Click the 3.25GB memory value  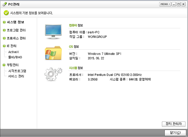(x=93, y=79)
